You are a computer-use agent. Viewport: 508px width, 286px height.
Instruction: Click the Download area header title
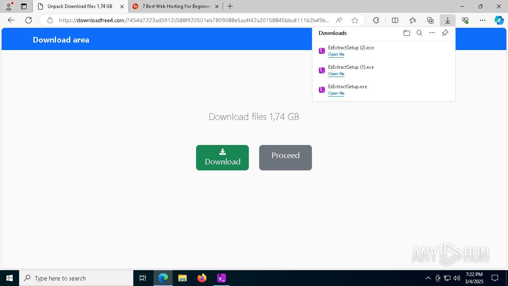coord(61,40)
